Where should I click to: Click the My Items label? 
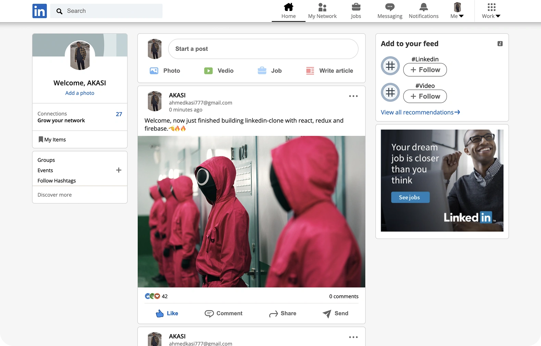coord(55,139)
